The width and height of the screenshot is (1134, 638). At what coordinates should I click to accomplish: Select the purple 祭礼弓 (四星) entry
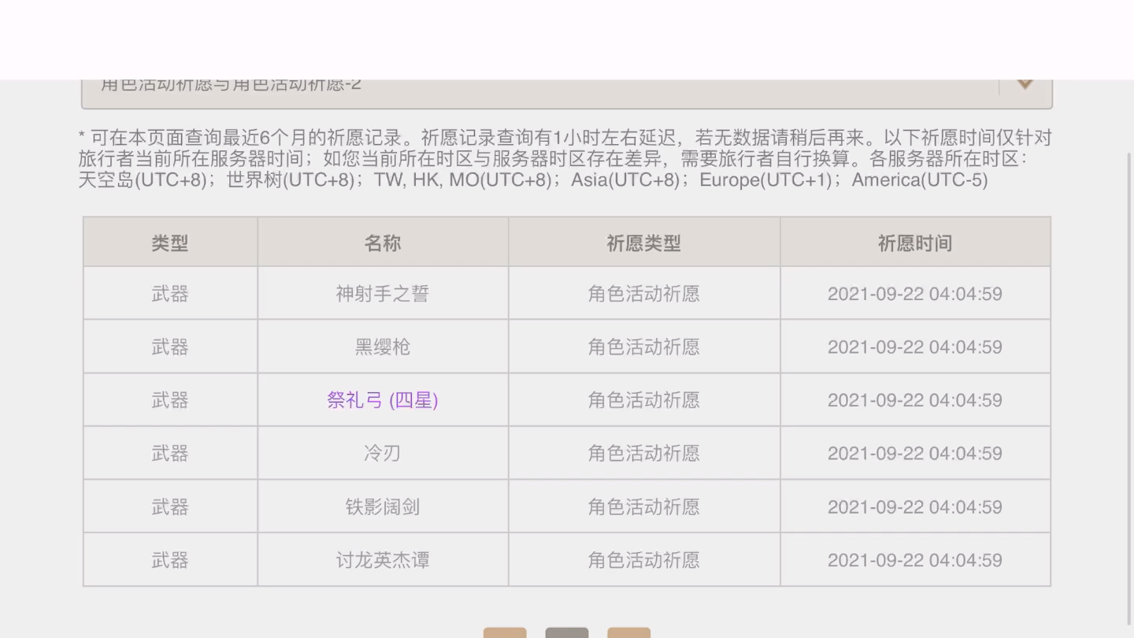tap(383, 400)
